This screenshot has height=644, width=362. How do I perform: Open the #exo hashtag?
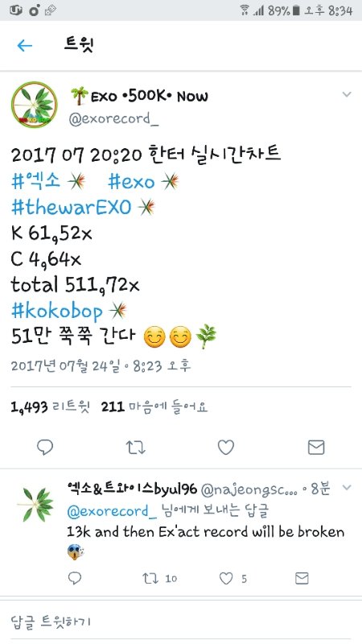click(131, 182)
